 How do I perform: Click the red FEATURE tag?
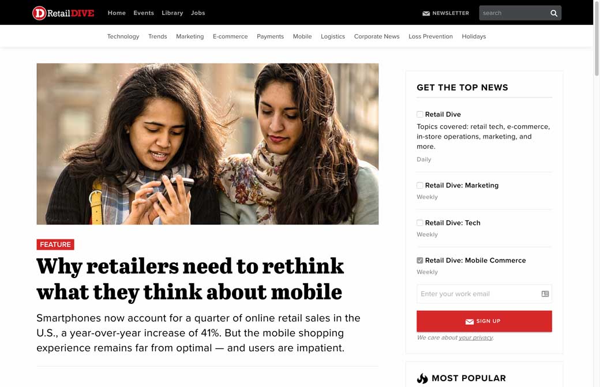[x=55, y=245]
